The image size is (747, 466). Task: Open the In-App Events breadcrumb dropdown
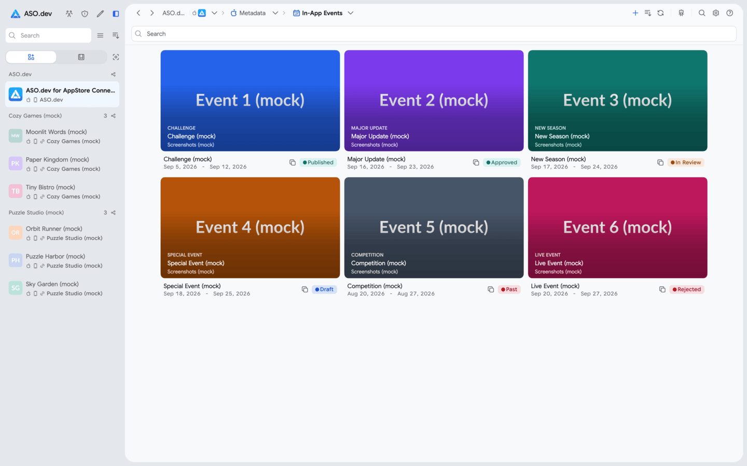pyautogui.click(x=351, y=13)
